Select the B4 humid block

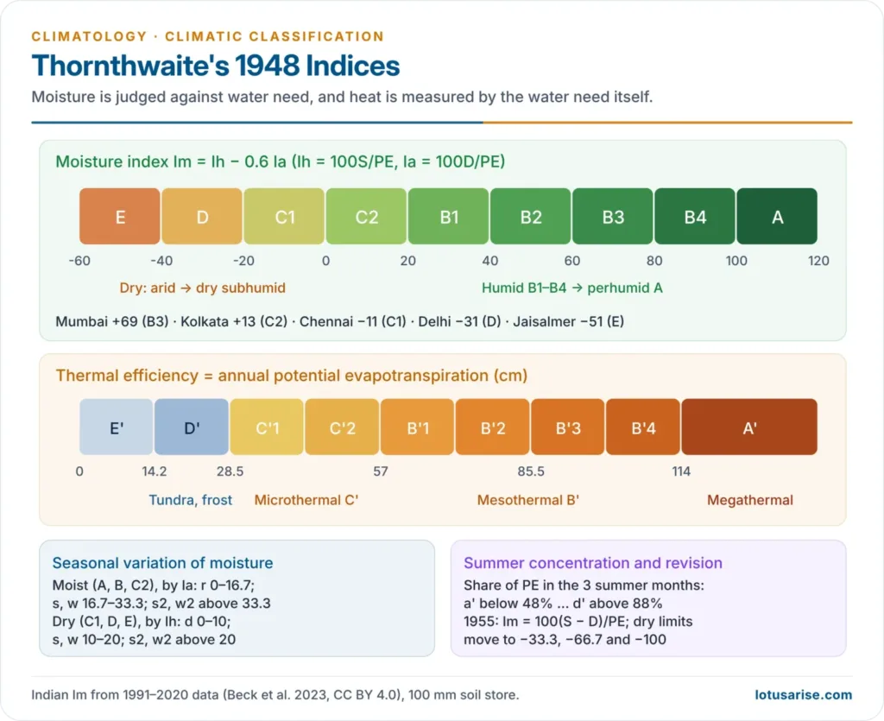pos(695,217)
